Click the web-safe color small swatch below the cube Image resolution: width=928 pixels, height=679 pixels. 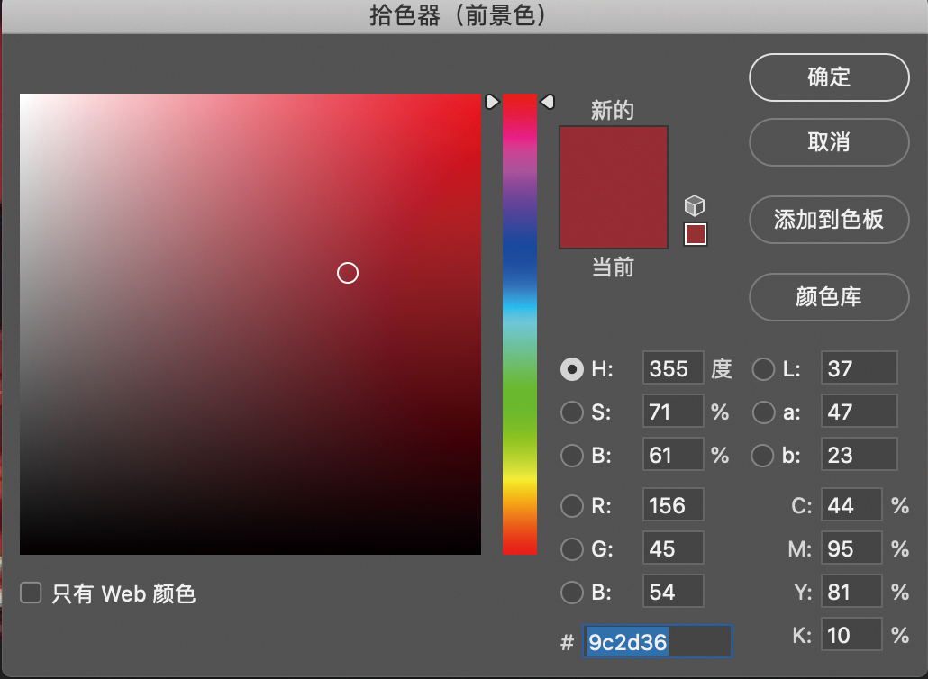coord(696,234)
